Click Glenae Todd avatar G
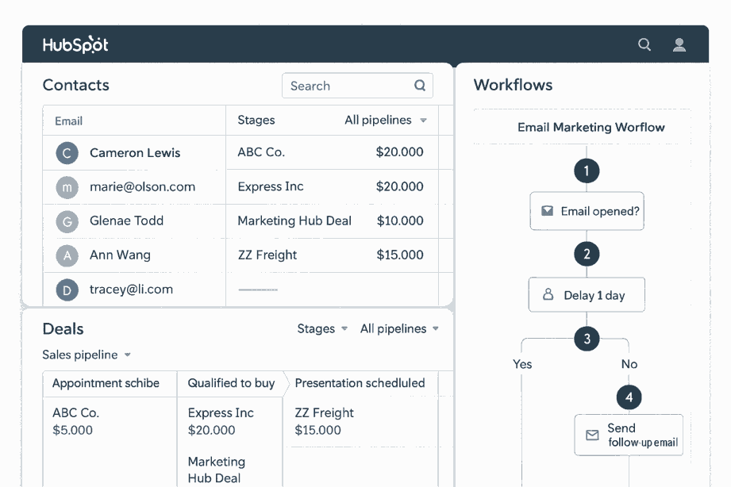Screen dimensions: 731x487 (67, 221)
